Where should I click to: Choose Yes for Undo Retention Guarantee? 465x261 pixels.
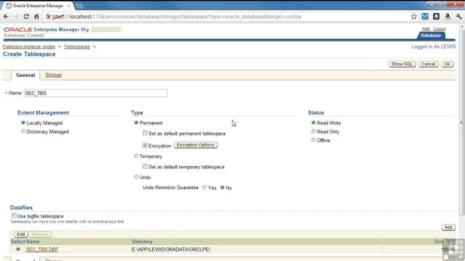pyautogui.click(x=205, y=188)
